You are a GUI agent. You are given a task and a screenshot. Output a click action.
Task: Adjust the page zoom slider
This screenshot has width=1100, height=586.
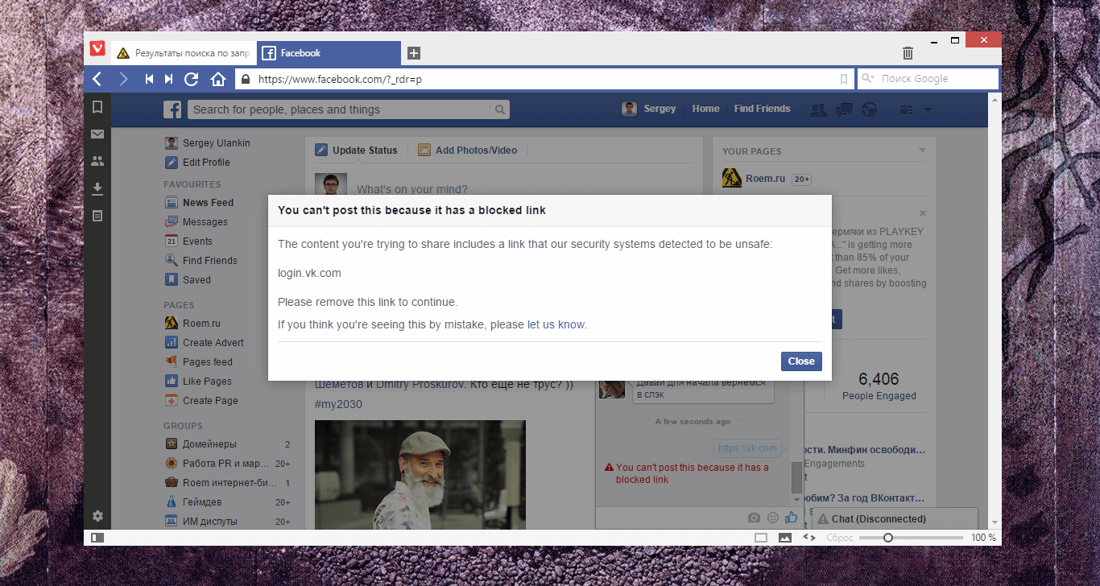[887, 538]
